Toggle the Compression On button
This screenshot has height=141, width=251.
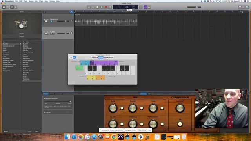(180, 124)
